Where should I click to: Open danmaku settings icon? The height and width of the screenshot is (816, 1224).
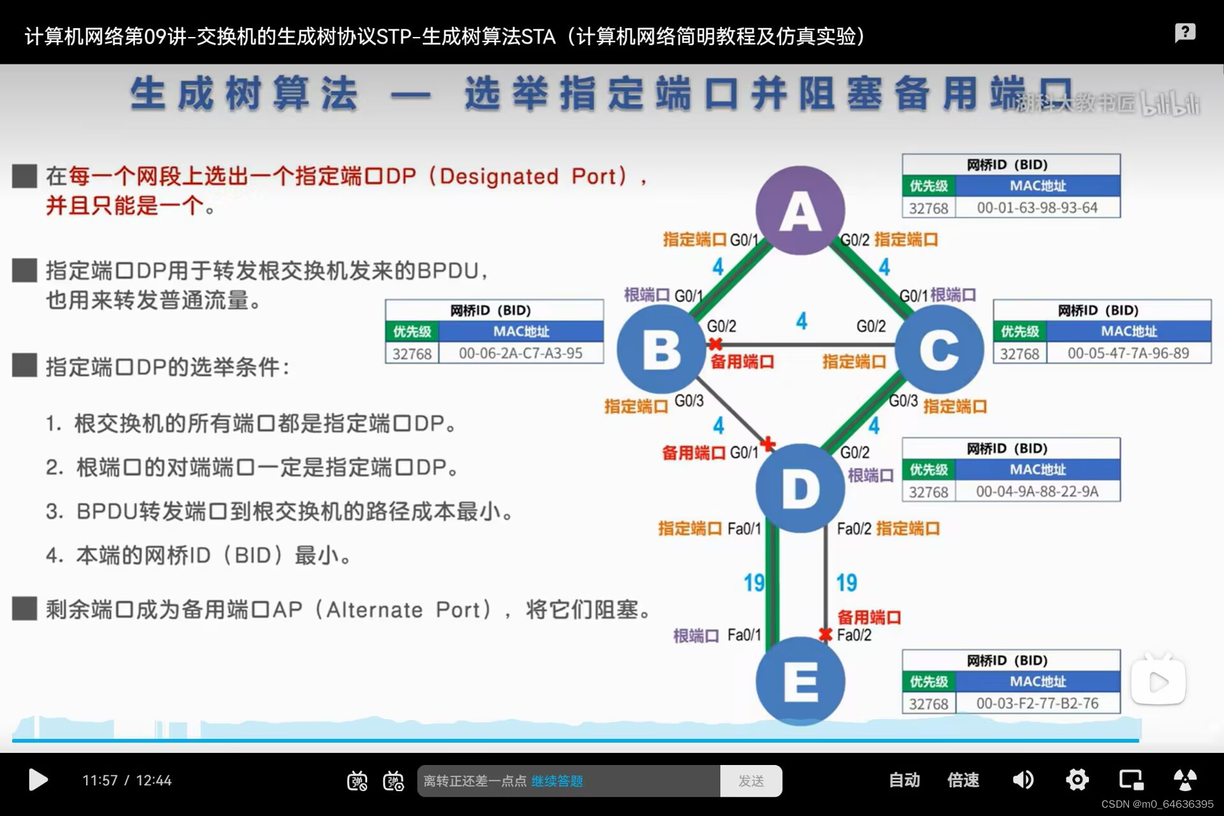click(x=393, y=780)
